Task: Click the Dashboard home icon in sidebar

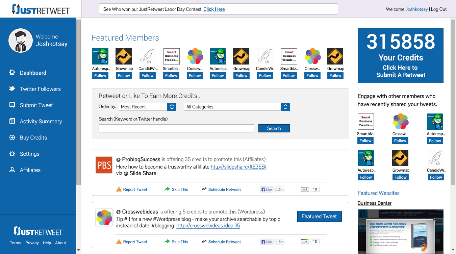Action: [12, 72]
